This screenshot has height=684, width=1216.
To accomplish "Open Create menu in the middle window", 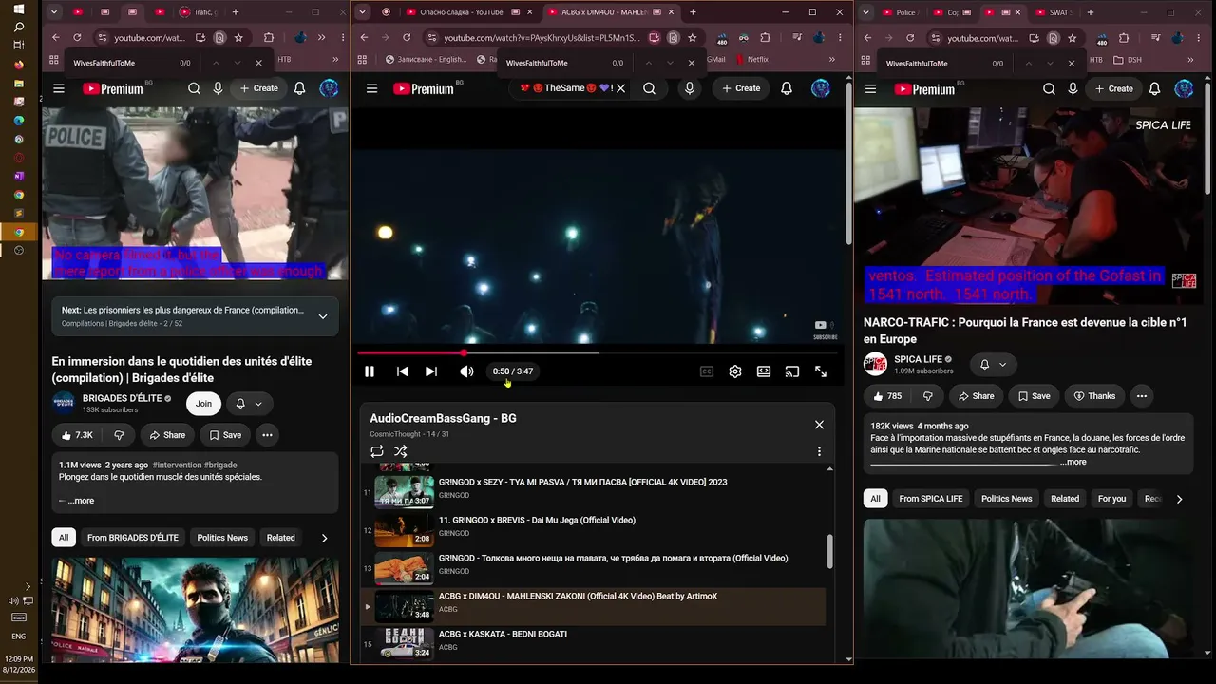I will tap(741, 88).
